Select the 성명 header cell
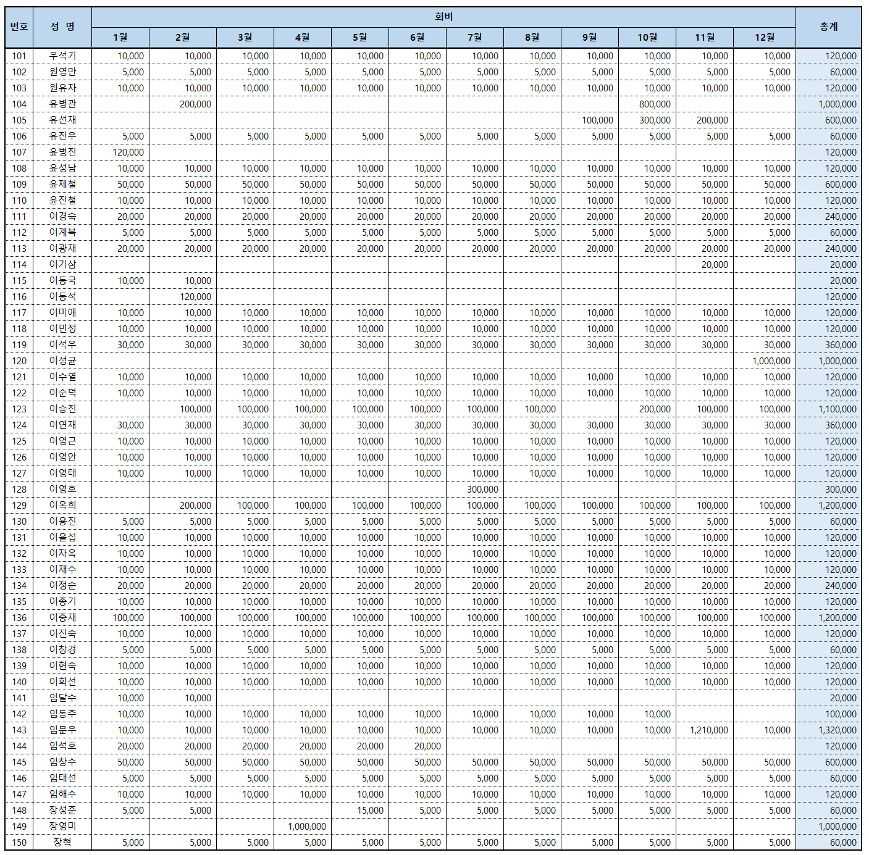The width and height of the screenshot is (869, 855). pyautogui.click(x=62, y=27)
